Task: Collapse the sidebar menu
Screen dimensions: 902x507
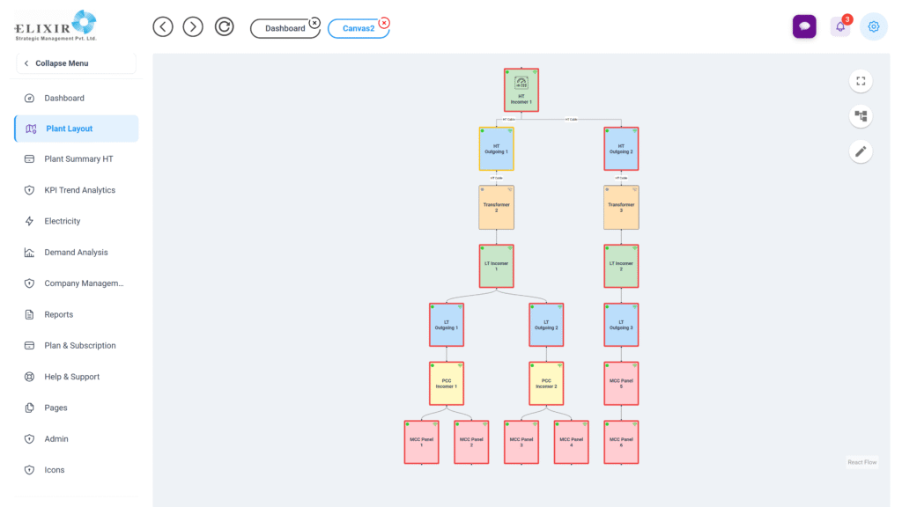Action: (76, 63)
